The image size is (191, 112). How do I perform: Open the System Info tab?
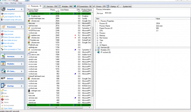pyautogui.click(x=126, y=6)
